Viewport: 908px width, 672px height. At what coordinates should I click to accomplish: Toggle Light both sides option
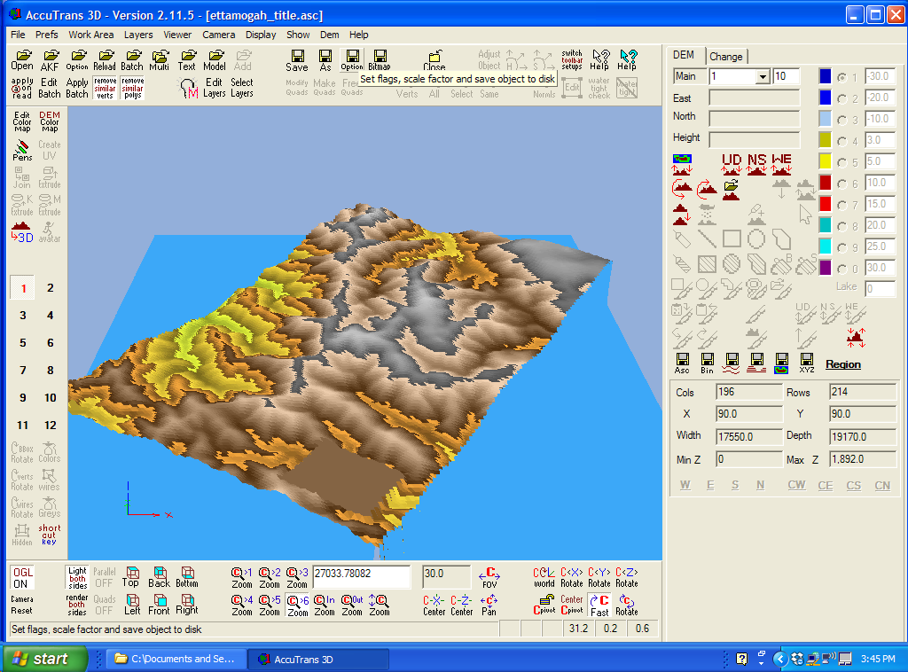77,577
